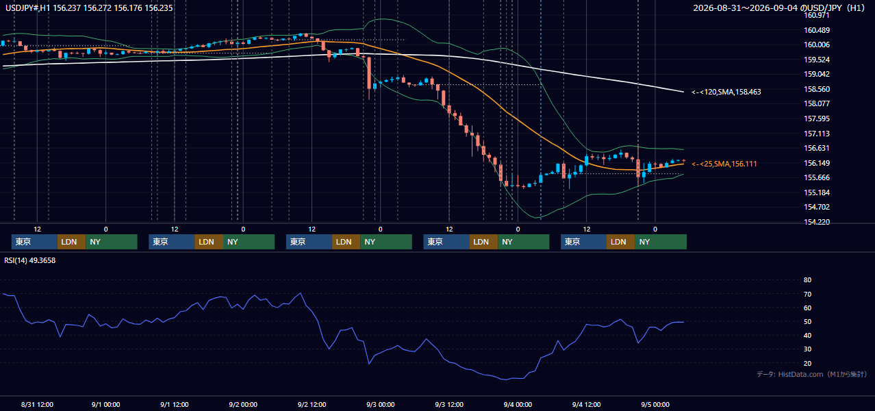Viewport: 875px width, 411px height.
Task: Select the RSI 20 level label
Action: 807,363
